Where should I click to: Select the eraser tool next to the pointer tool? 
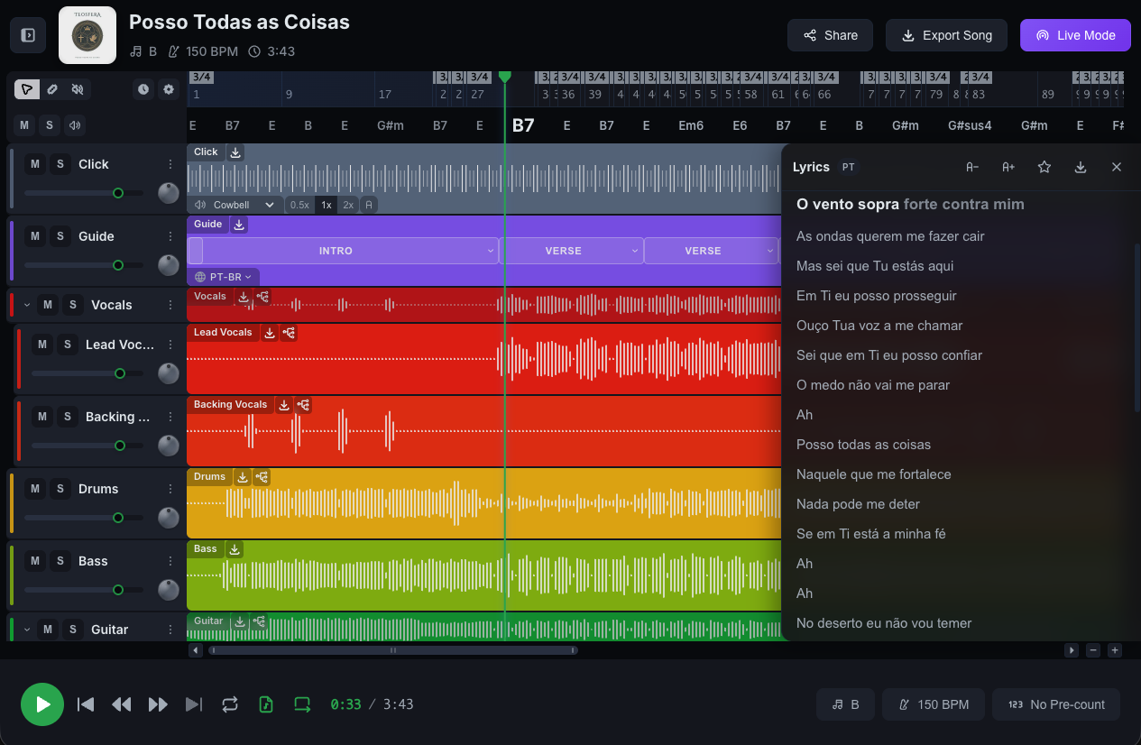(x=52, y=89)
